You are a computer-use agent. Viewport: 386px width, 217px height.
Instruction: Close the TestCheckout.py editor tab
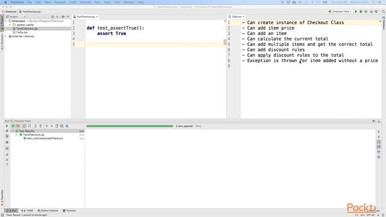point(97,17)
